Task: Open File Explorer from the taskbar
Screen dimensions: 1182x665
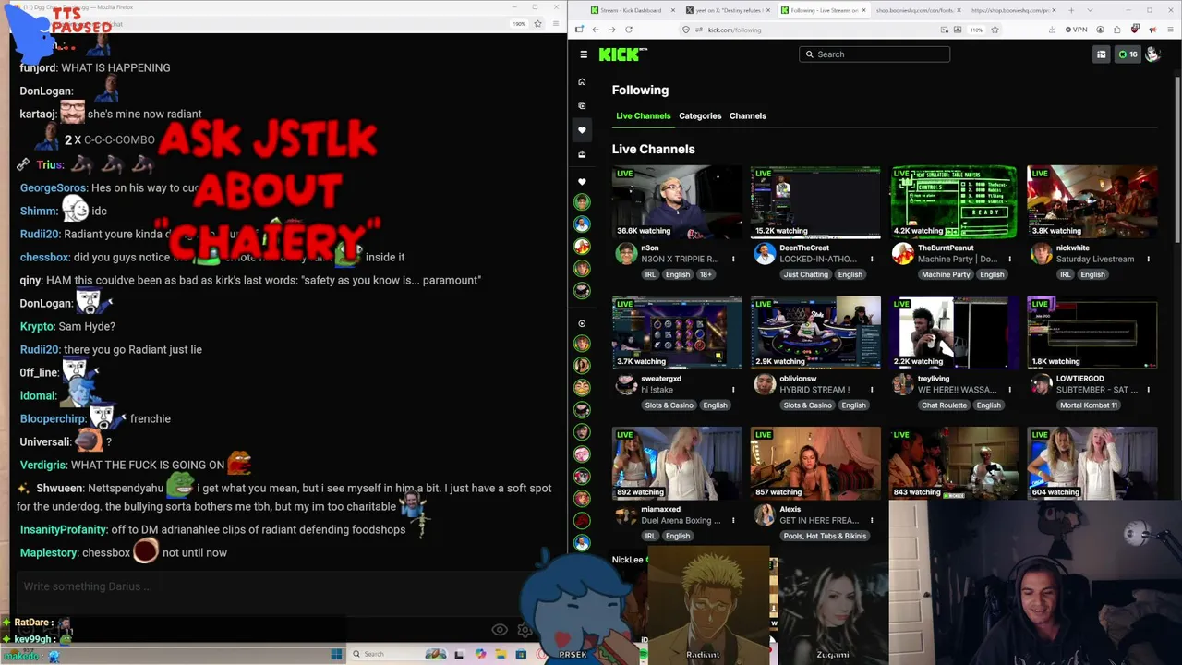Action: [501, 654]
